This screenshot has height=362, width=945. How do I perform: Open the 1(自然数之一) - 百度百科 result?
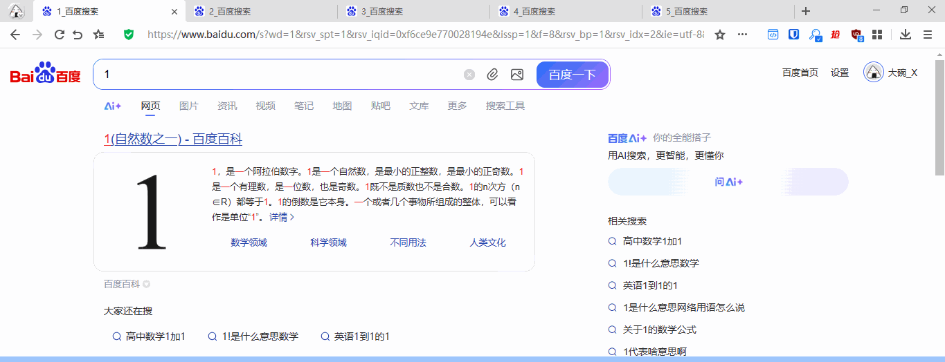click(x=173, y=139)
